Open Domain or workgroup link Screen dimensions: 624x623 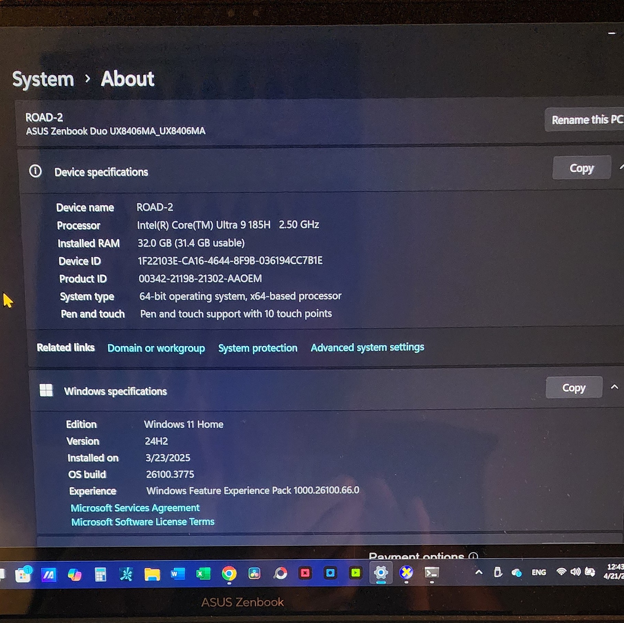pyautogui.click(x=156, y=348)
